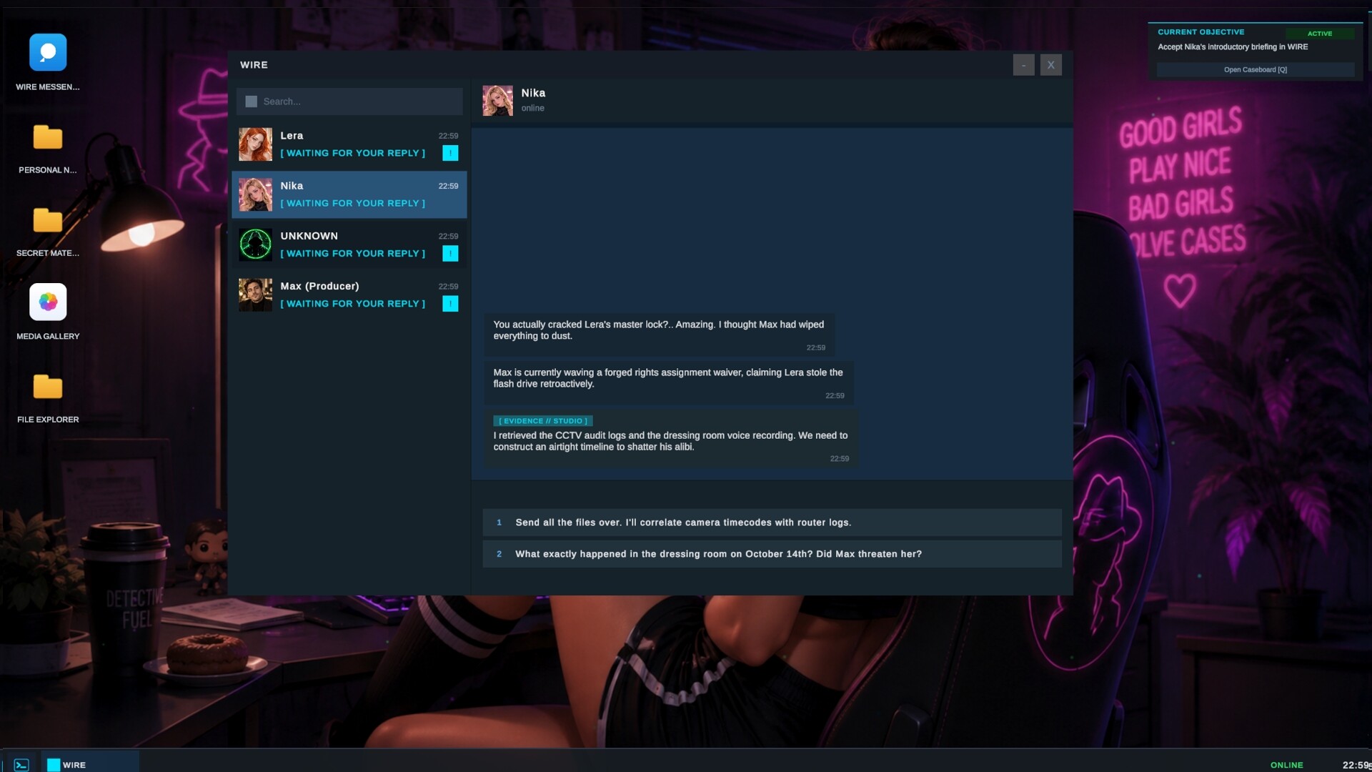The width and height of the screenshot is (1372, 772).
Task: Open the Max (Producer) conversation
Action: coord(349,295)
